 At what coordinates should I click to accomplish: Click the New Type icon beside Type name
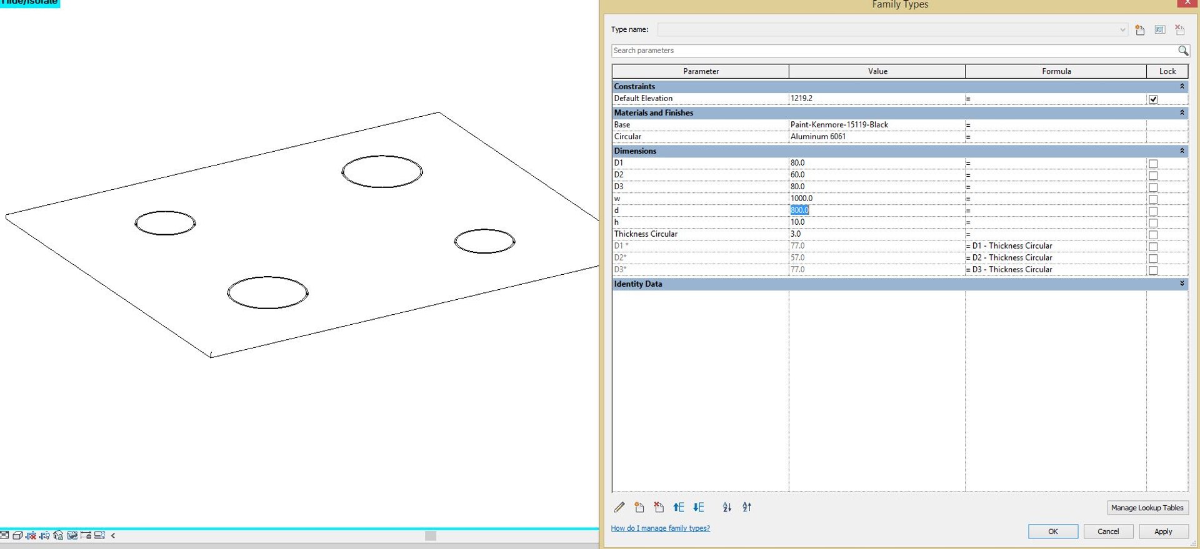point(1140,30)
